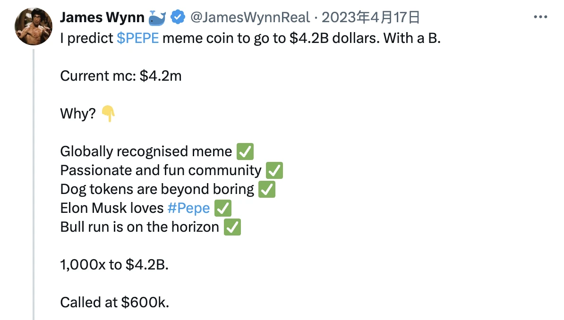Click check mark after 'Dog tokens are beyond boring'
This screenshot has width=564, height=320.
click(267, 189)
